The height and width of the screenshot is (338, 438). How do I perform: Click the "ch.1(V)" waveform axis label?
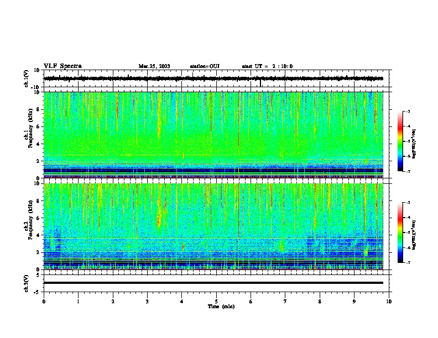click(27, 78)
